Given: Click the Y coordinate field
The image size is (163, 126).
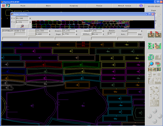Looking at the screenshot, I should [22, 22].
